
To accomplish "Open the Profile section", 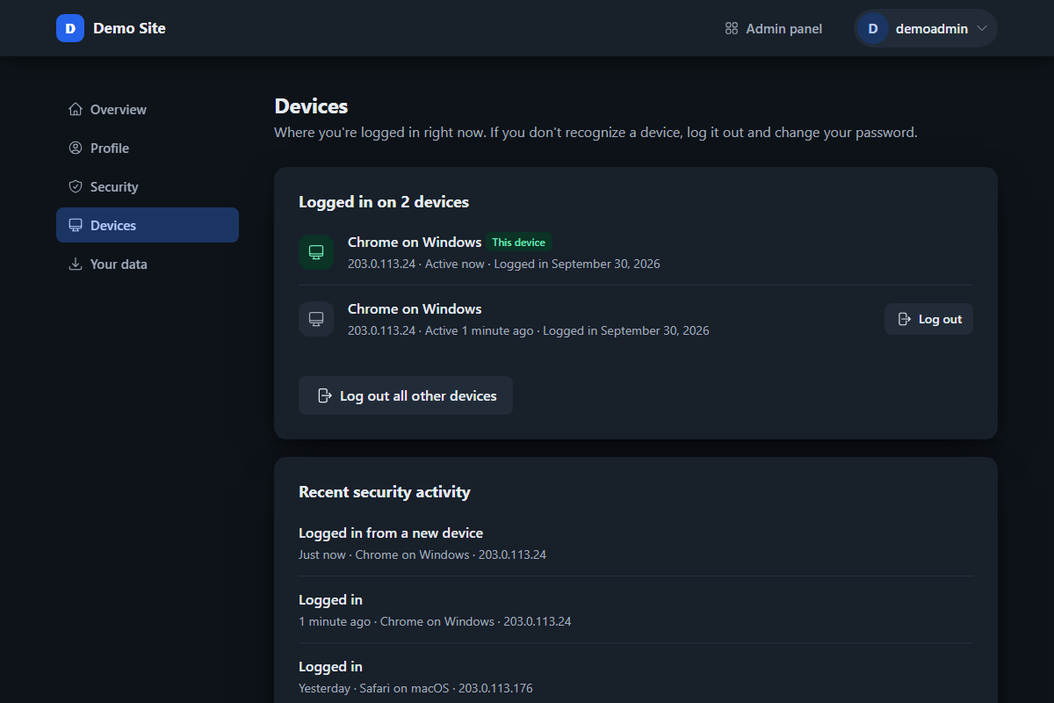I will pos(148,148).
